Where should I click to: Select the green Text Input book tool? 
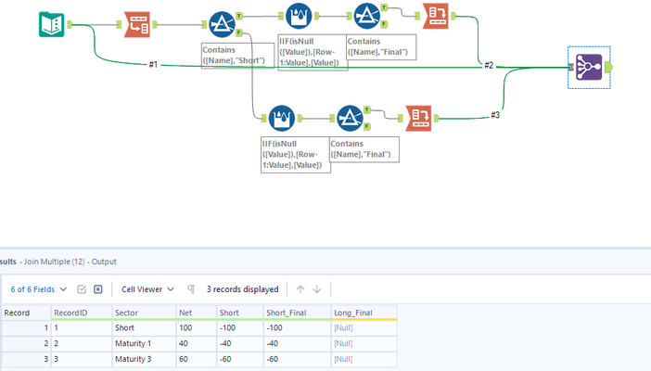pyautogui.click(x=52, y=24)
